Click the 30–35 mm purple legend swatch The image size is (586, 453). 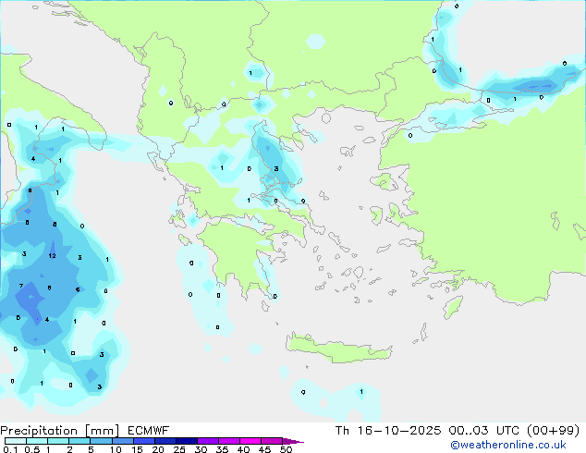coord(208,441)
